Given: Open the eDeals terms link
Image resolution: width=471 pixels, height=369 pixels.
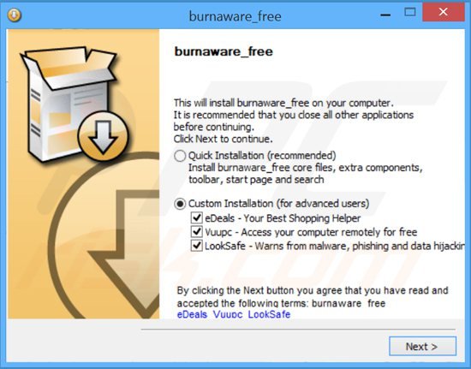Looking at the screenshot, I should 192,314.
